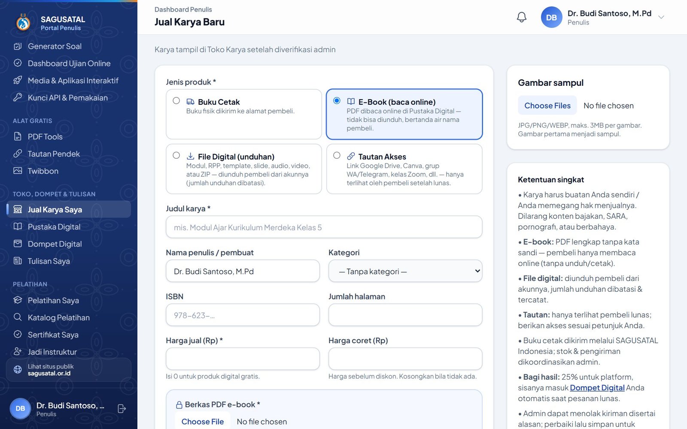Click the SAGUSATAL logo icon
Screen dimensions: 687x429
[23, 22]
